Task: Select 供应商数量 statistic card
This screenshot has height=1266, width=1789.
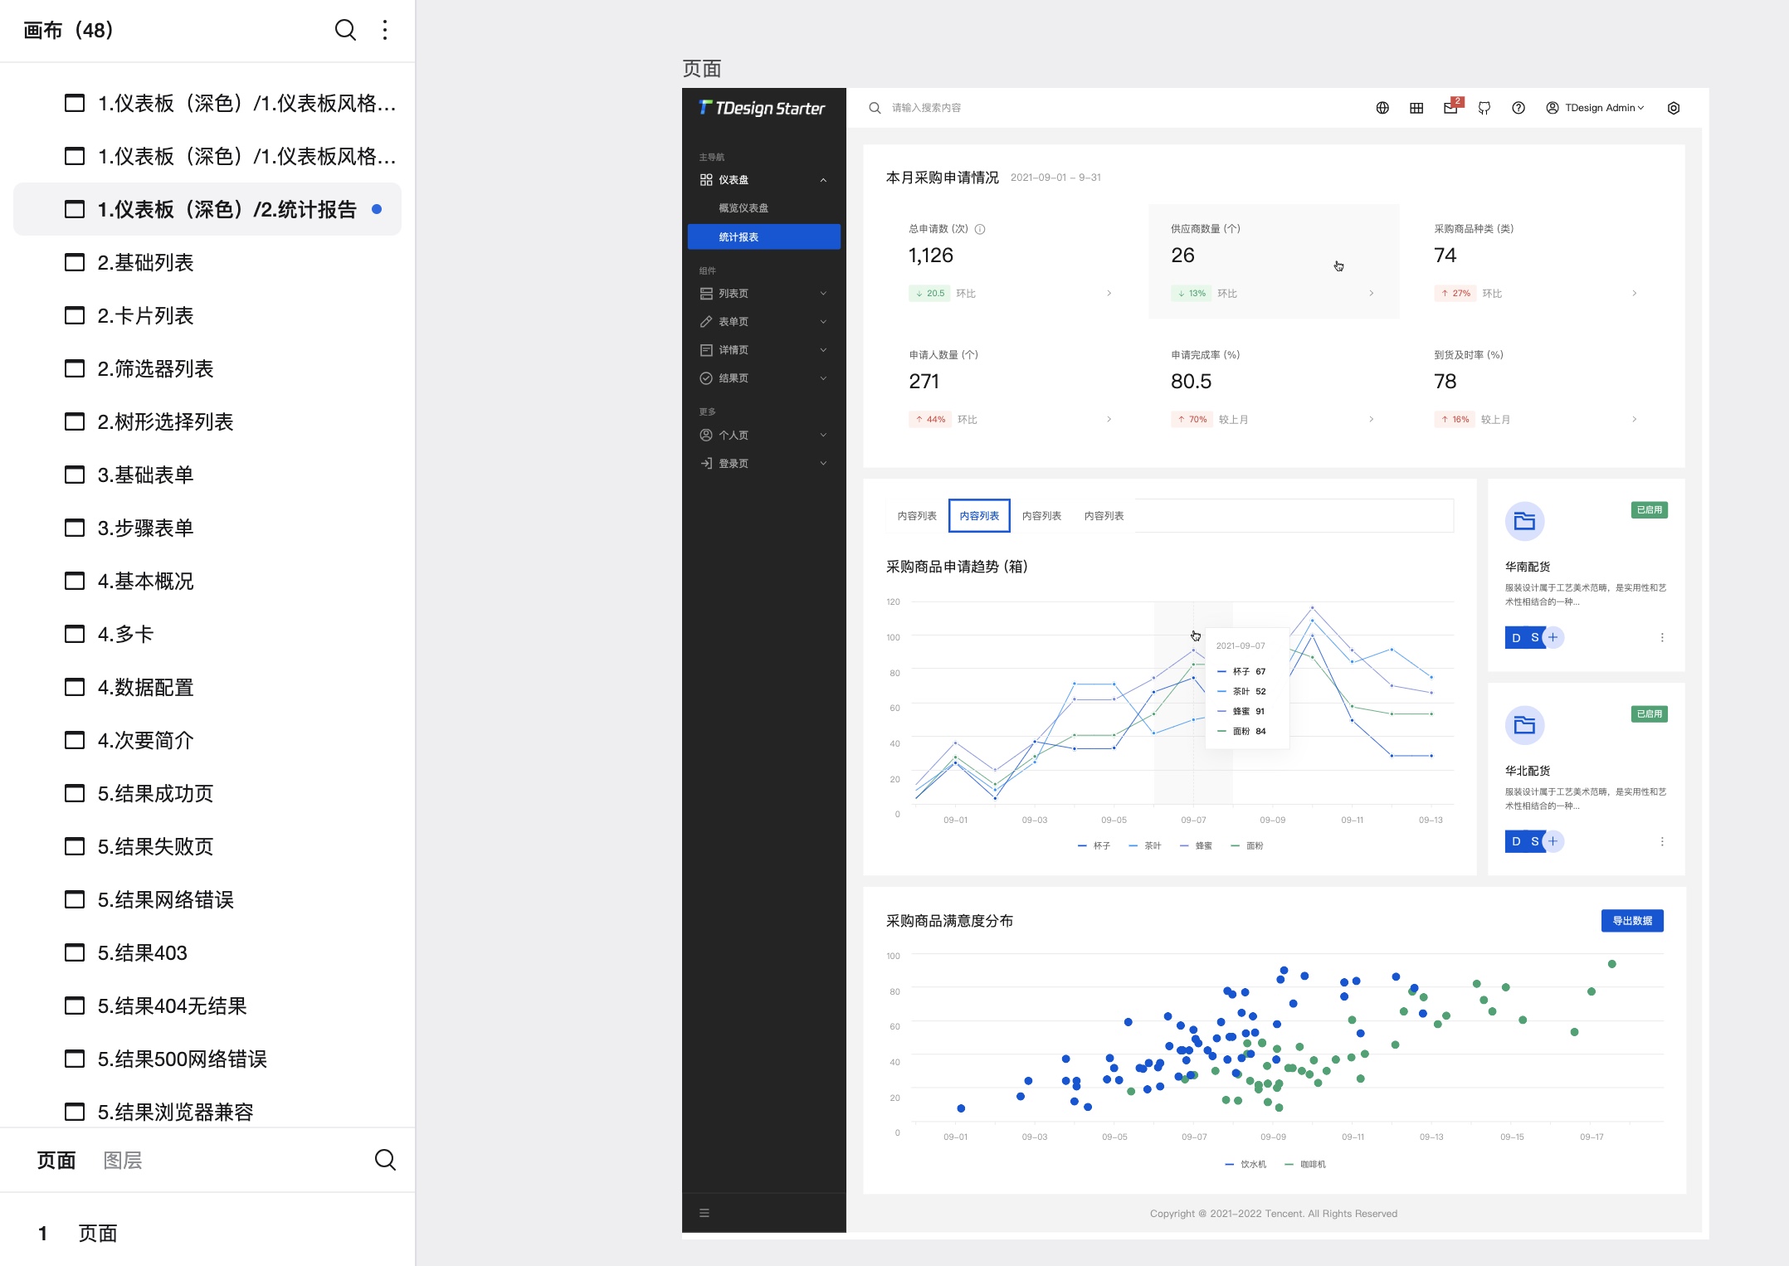Action: coord(1274,261)
